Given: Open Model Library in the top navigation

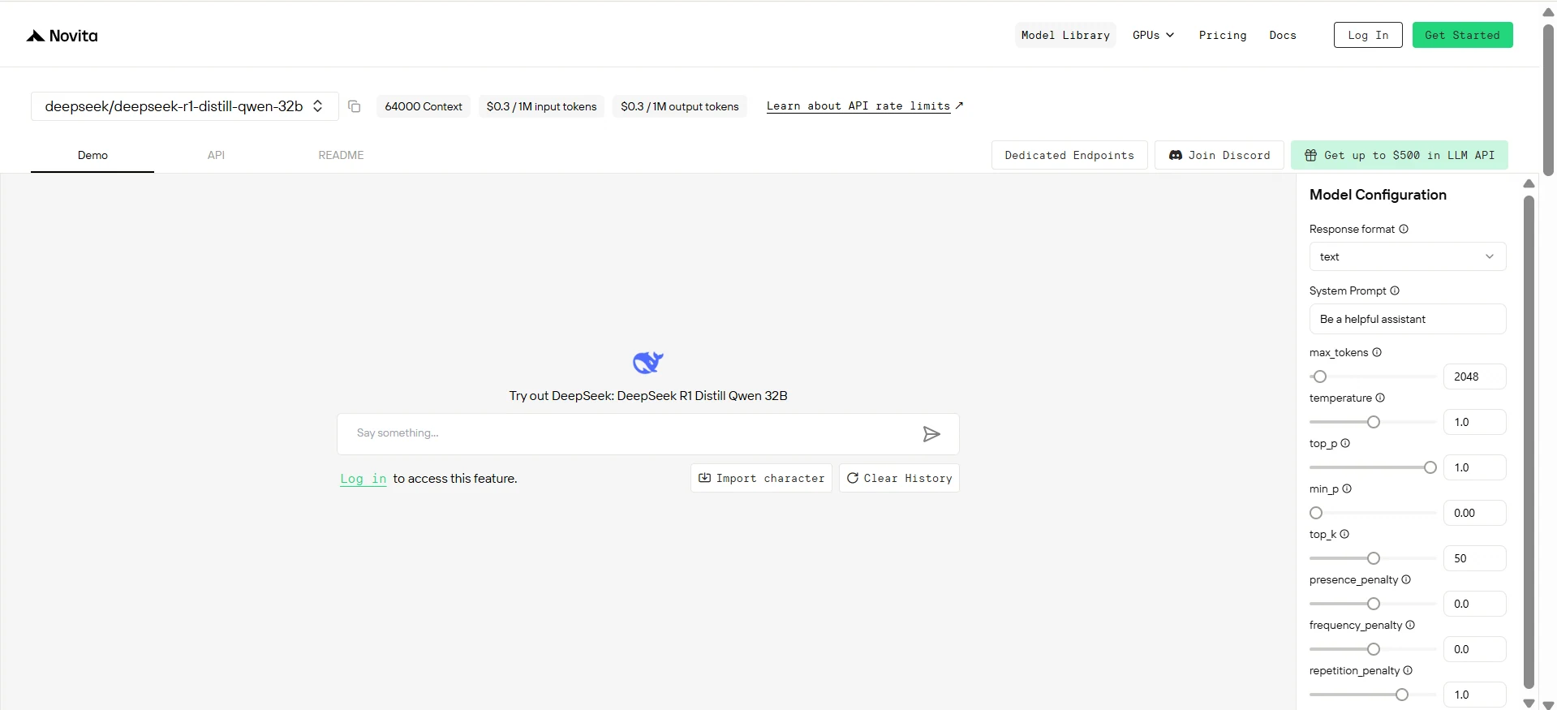Looking at the screenshot, I should tap(1065, 35).
